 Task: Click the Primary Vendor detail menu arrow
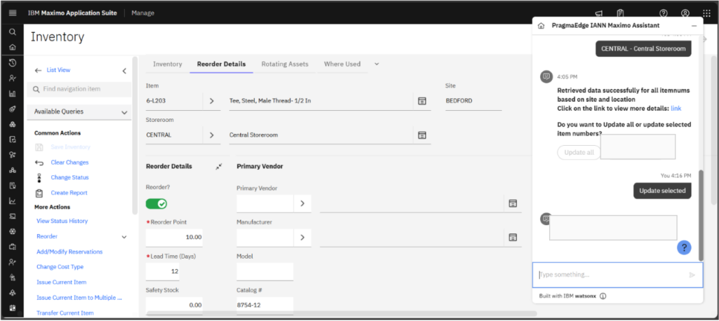point(302,203)
